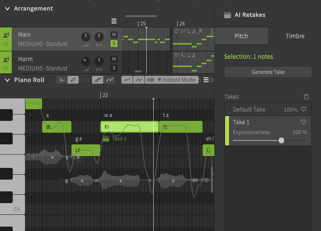The height and width of the screenshot is (231, 321).
Task: Select the し note
Action: tap(208, 150)
